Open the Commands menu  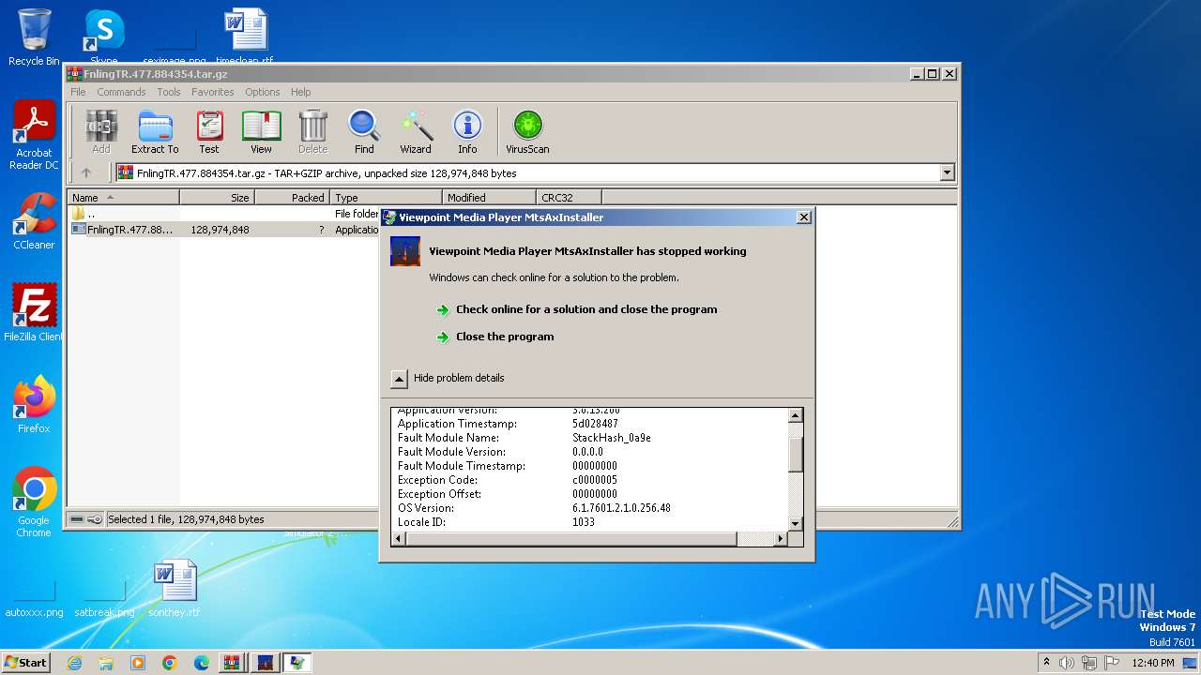pyautogui.click(x=121, y=92)
